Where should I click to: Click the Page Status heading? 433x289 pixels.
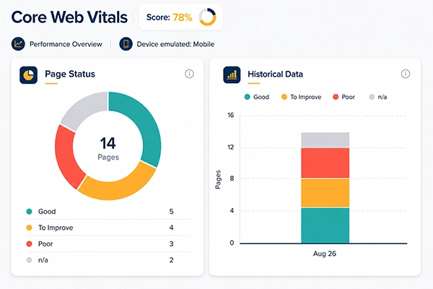(70, 74)
